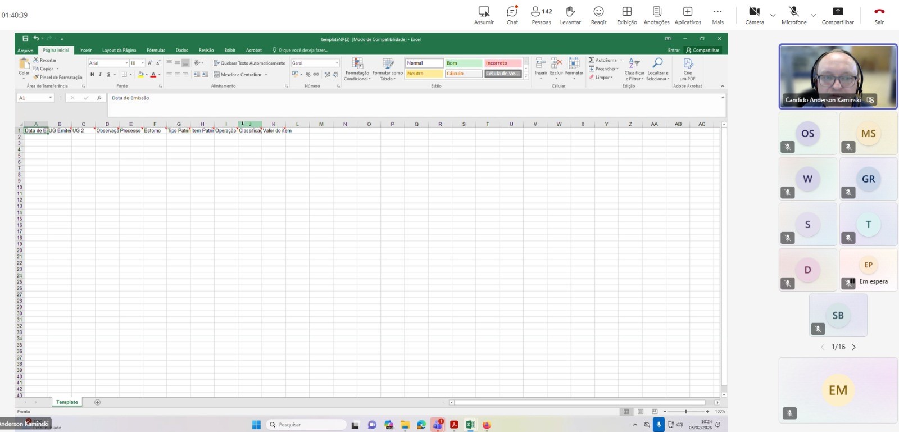Unmute using the Microfone toggle
The width and height of the screenshot is (899, 432).
(793, 12)
